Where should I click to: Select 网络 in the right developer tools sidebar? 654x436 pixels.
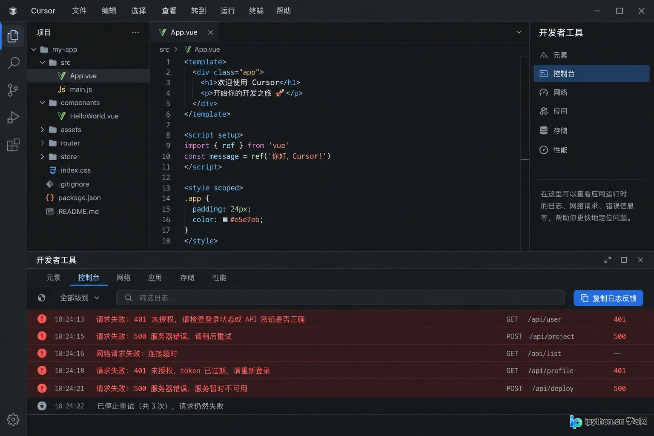[591, 92]
